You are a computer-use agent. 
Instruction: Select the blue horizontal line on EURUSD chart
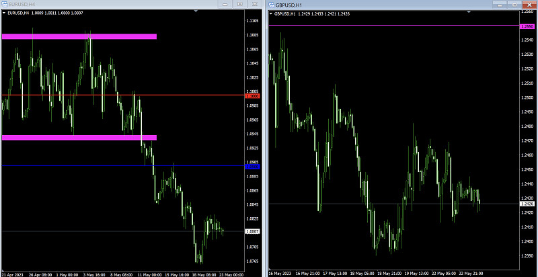[101, 165]
